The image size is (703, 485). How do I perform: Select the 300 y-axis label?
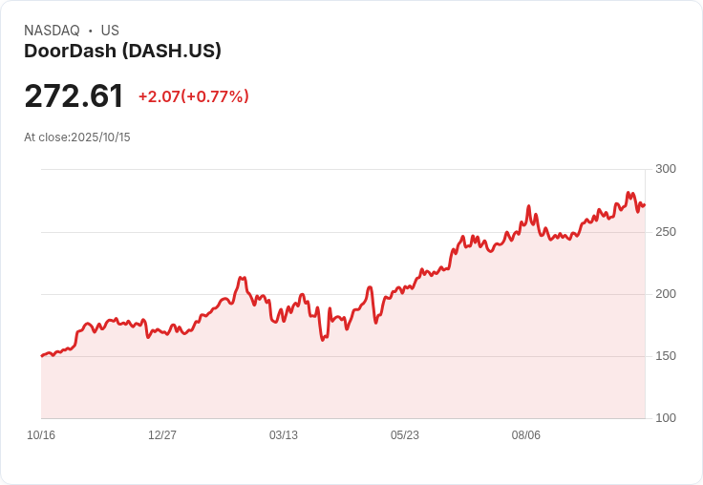pyautogui.click(x=666, y=169)
